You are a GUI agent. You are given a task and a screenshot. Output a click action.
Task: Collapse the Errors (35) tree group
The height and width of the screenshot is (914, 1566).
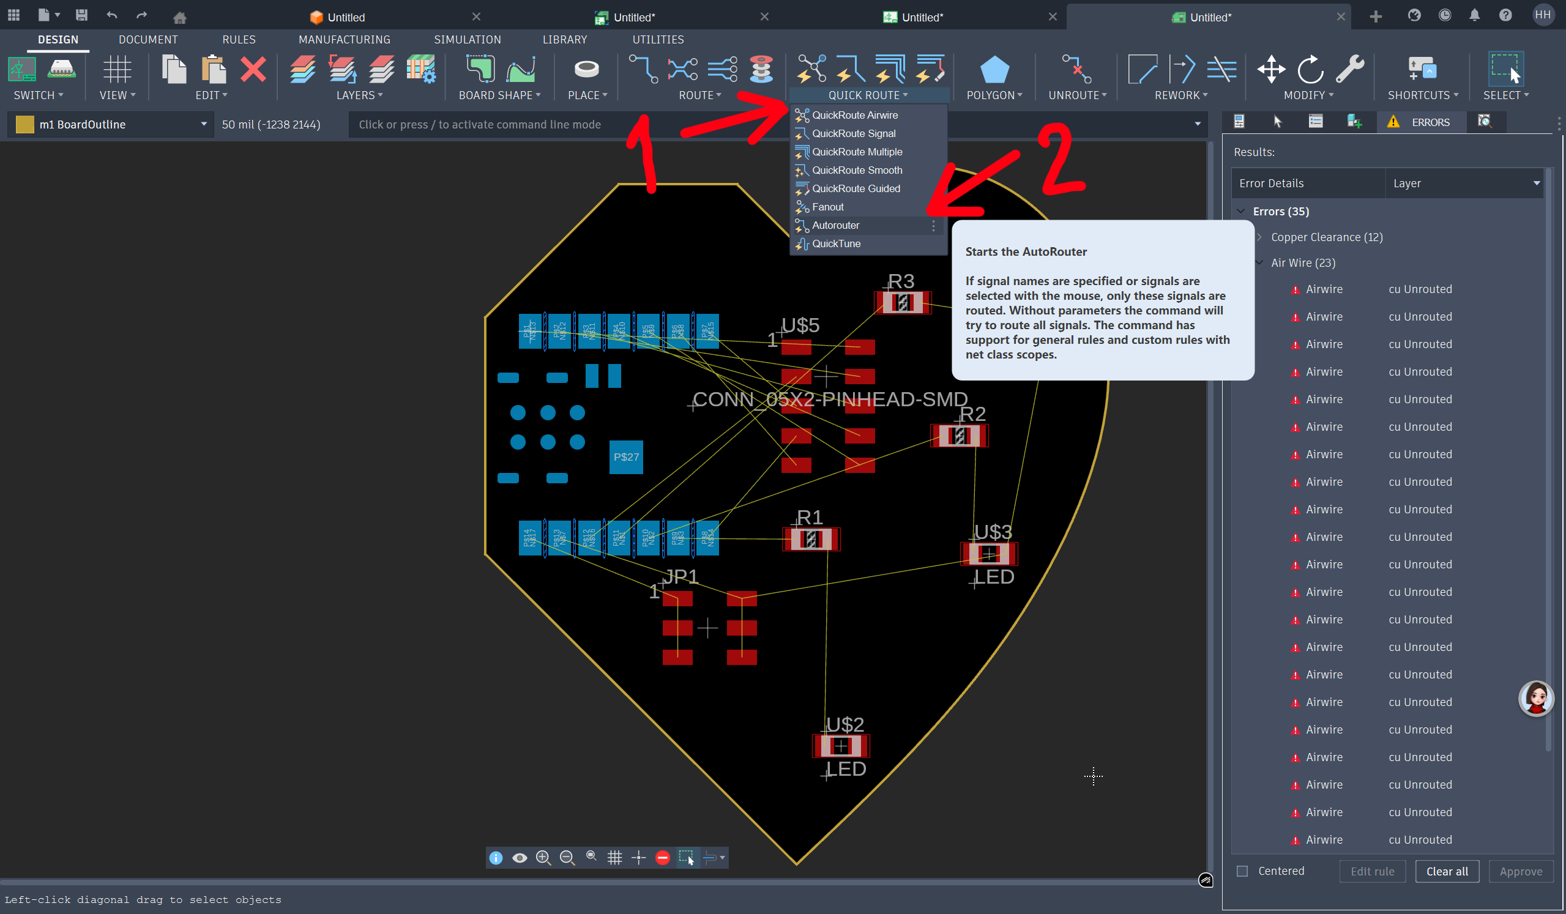tap(1241, 211)
